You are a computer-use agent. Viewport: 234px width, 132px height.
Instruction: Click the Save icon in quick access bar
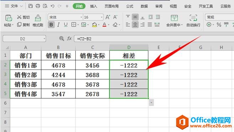(31, 6)
